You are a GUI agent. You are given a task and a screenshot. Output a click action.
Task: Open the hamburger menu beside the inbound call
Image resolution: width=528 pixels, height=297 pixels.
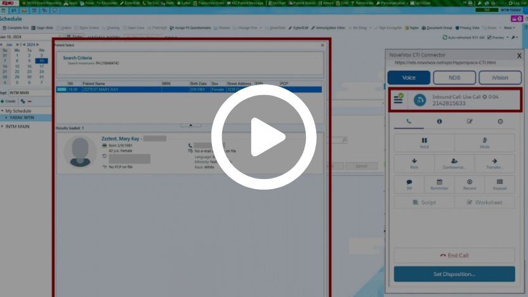tap(399, 100)
